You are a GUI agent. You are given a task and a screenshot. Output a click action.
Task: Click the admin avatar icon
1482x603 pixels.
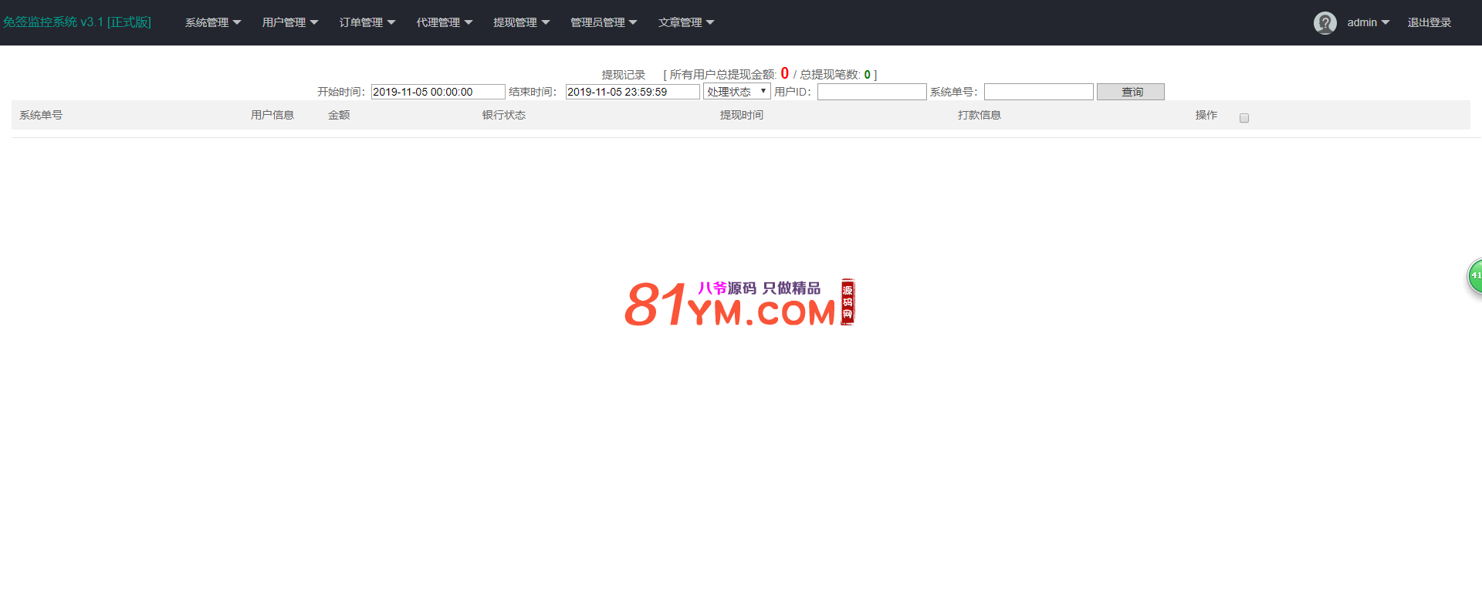[1325, 23]
